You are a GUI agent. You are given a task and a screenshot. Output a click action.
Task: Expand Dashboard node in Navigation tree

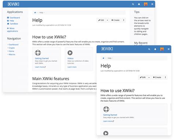8,44
